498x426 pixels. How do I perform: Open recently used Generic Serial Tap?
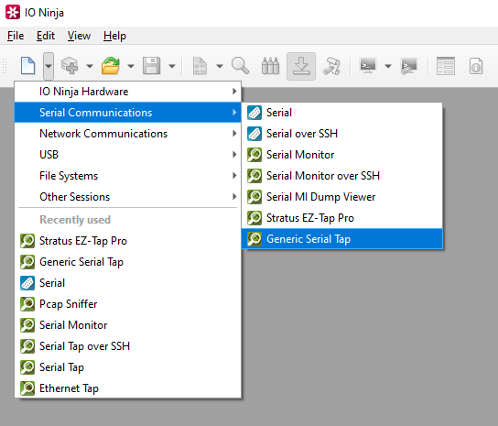pyautogui.click(x=128, y=262)
